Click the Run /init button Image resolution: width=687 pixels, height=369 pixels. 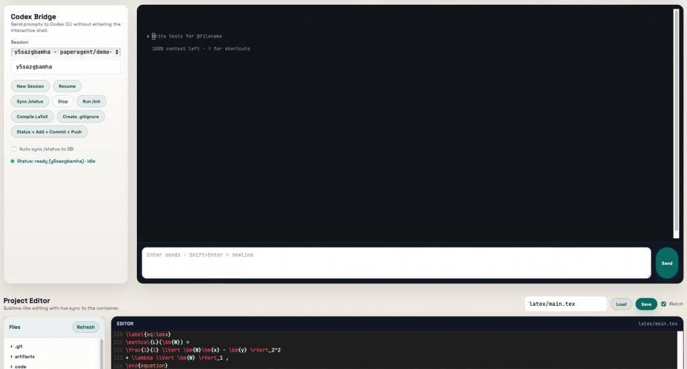pos(91,101)
